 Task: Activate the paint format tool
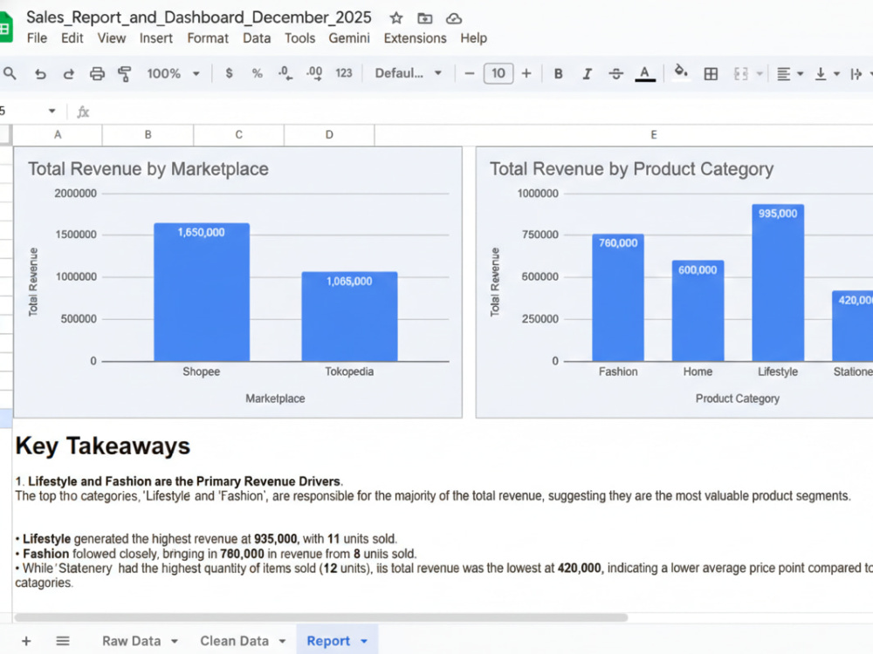125,73
